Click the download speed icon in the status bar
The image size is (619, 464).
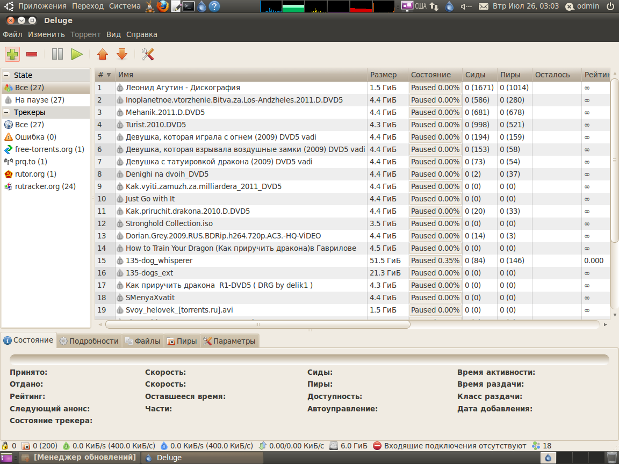tap(66, 445)
